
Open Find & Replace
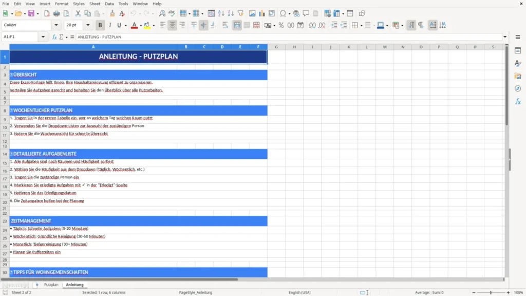tap(162, 13)
